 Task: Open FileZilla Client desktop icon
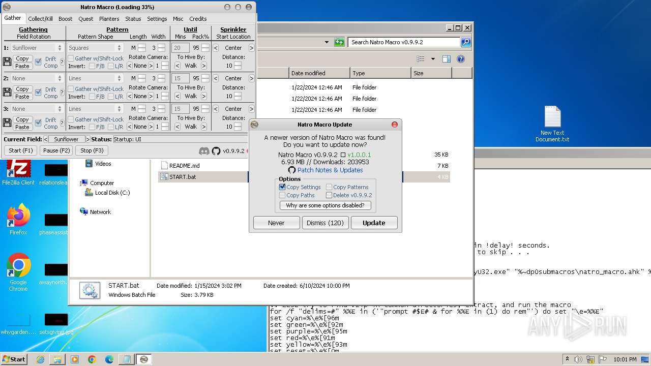point(18,173)
